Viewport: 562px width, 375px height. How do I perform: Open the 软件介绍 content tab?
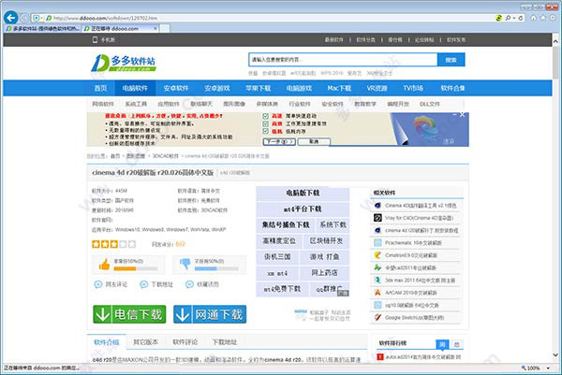(107, 342)
